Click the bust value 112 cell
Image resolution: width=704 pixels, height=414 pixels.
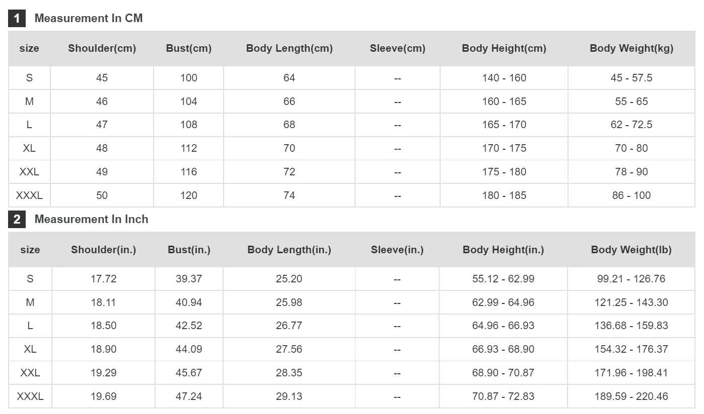click(x=189, y=148)
